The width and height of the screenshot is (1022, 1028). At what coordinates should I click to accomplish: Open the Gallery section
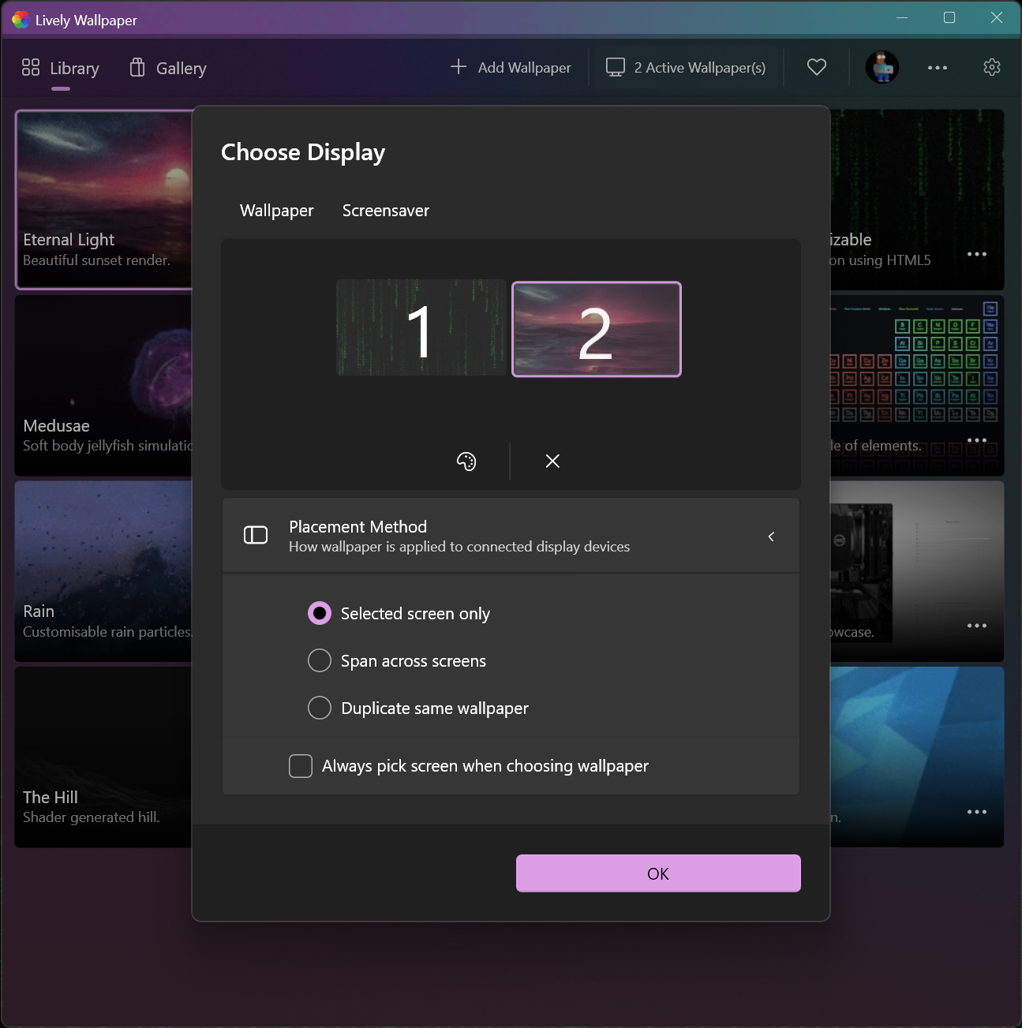pos(167,68)
